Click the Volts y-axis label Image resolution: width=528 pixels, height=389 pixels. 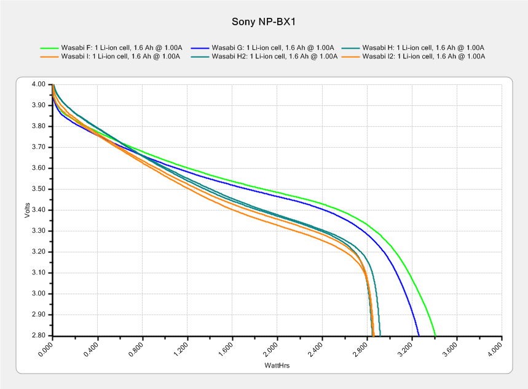tap(26, 209)
